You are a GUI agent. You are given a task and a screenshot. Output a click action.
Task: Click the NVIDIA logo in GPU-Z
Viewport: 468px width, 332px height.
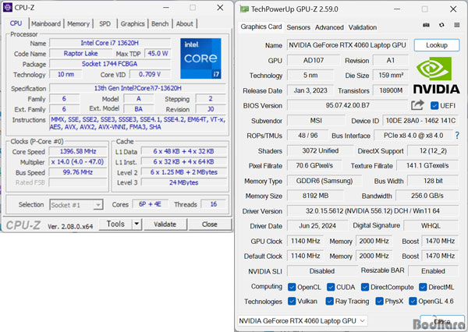(436, 76)
